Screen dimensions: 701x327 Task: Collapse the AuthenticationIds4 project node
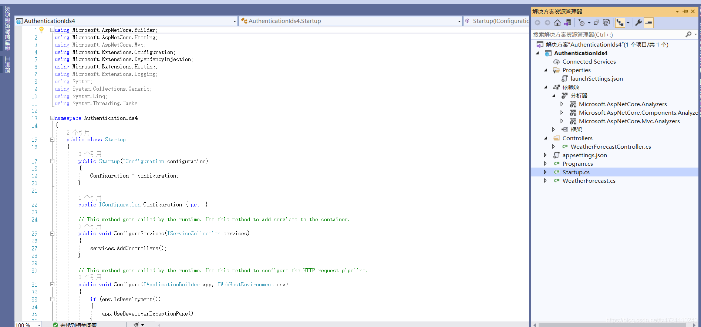pyautogui.click(x=537, y=53)
